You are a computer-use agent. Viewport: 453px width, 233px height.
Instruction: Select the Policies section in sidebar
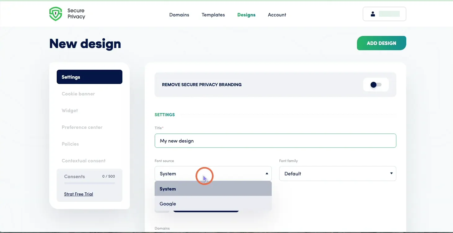point(70,144)
